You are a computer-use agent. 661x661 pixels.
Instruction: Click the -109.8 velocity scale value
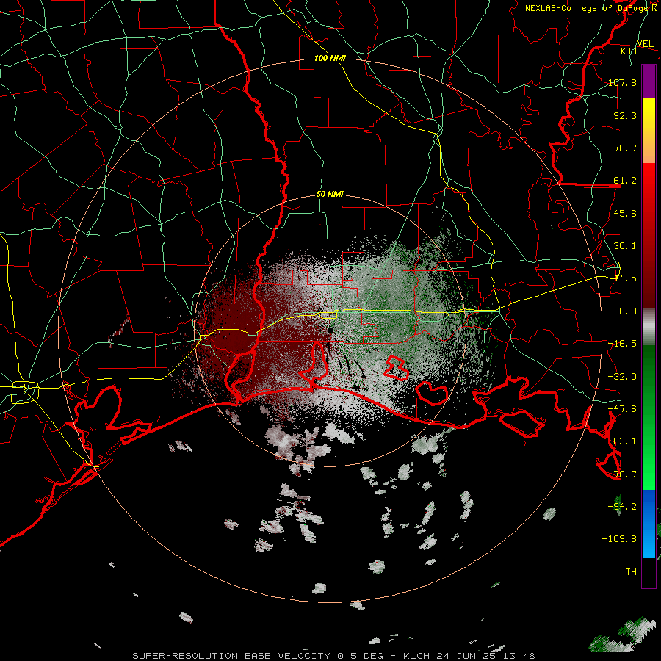pos(620,539)
